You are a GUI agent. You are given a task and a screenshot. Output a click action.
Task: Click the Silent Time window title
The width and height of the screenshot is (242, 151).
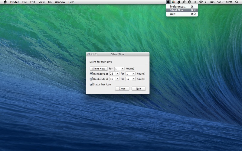[118, 54]
